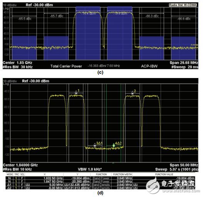Screen dimensions: 203x197
Task: Click marker 2 diamond on the trace
Action: pyautogui.click(x=132, y=93)
